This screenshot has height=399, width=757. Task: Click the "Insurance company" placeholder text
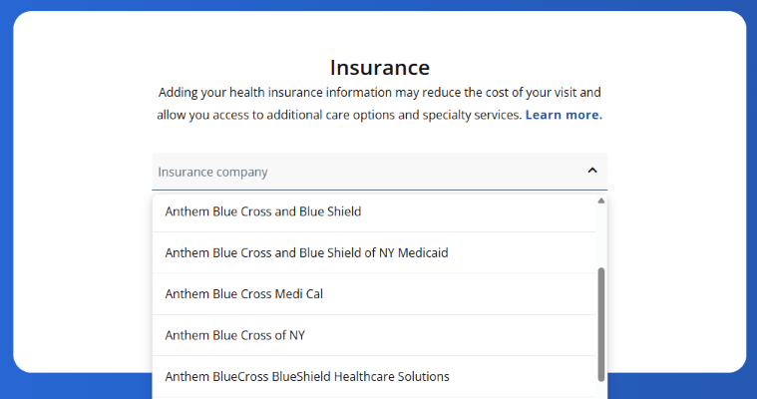point(212,172)
